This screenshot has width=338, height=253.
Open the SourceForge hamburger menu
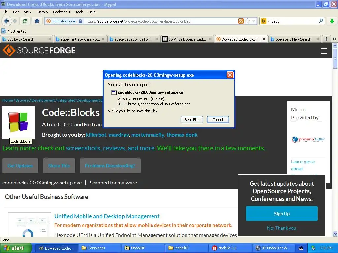click(x=324, y=51)
